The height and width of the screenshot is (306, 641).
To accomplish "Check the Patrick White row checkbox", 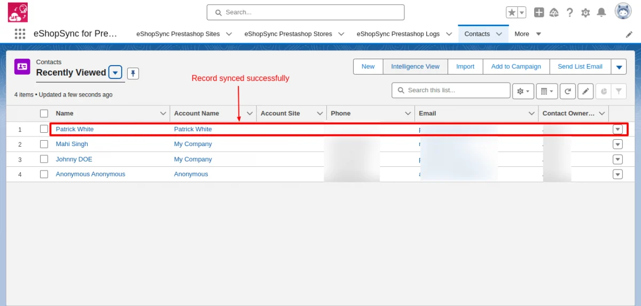I will (44, 129).
